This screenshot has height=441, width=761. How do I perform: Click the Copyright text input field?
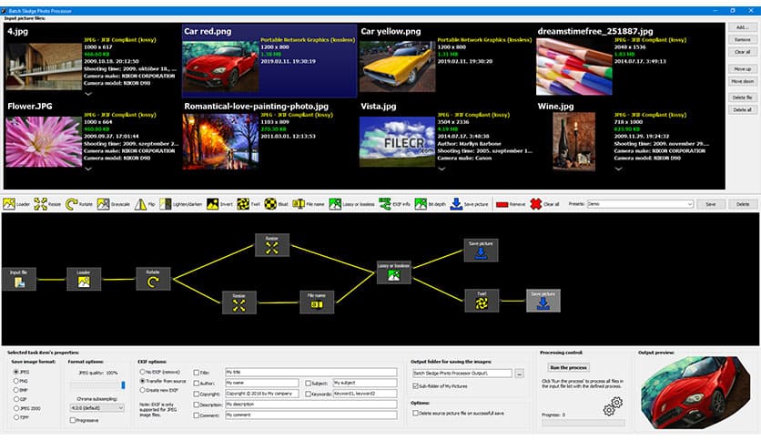coord(261,394)
